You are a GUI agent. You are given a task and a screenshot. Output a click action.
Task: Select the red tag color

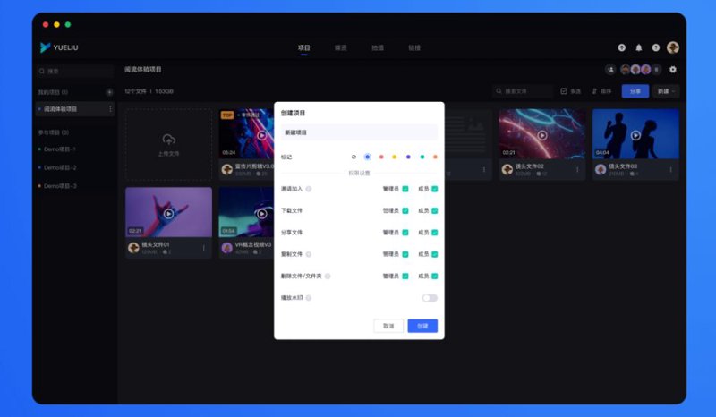click(x=381, y=157)
